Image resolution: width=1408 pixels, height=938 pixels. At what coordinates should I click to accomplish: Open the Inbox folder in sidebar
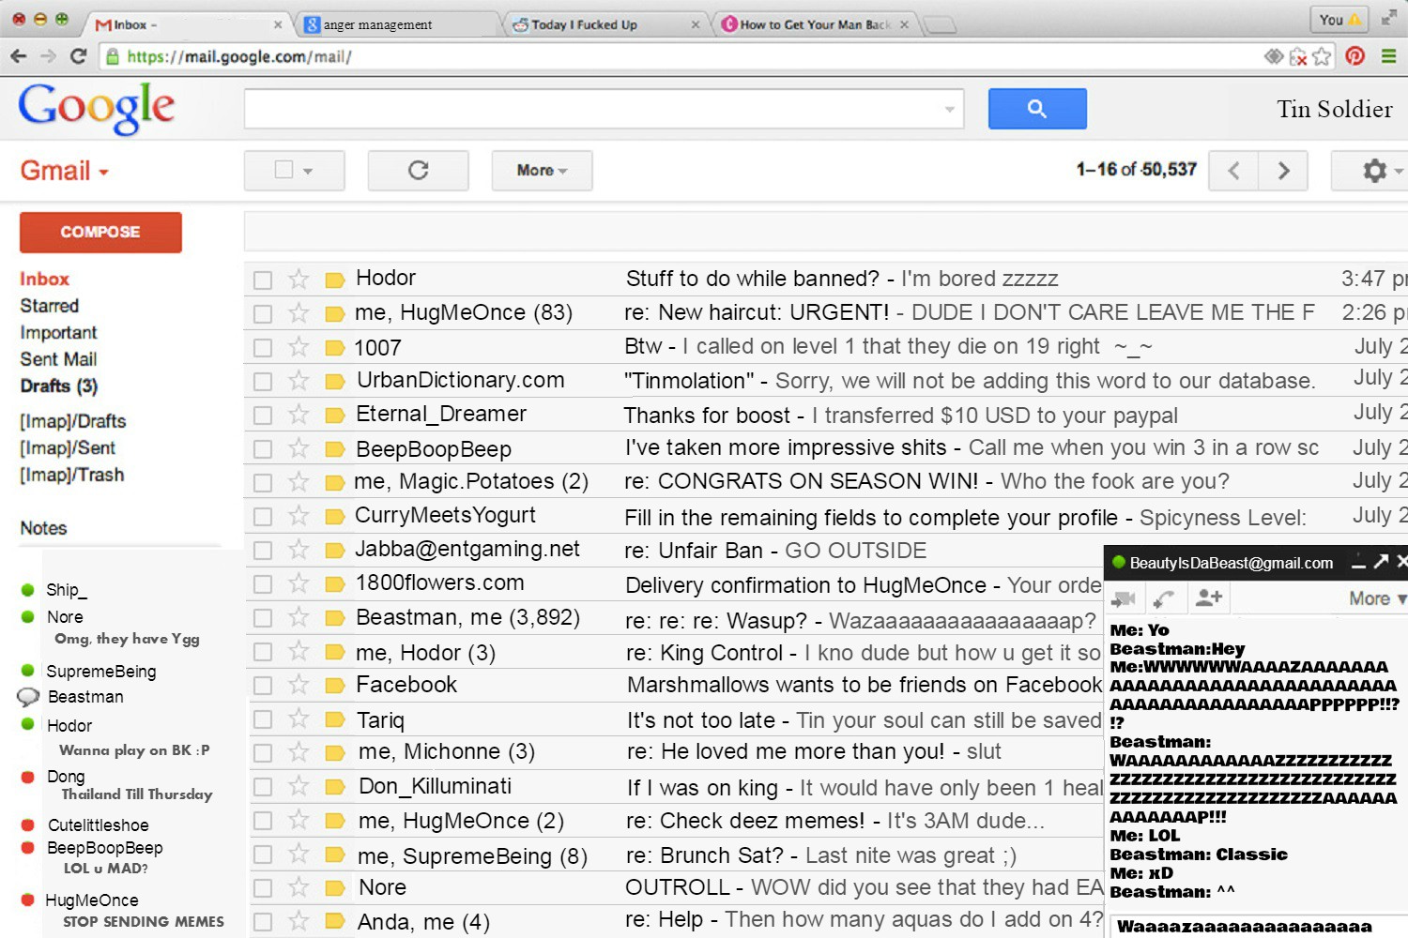(44, 280)
